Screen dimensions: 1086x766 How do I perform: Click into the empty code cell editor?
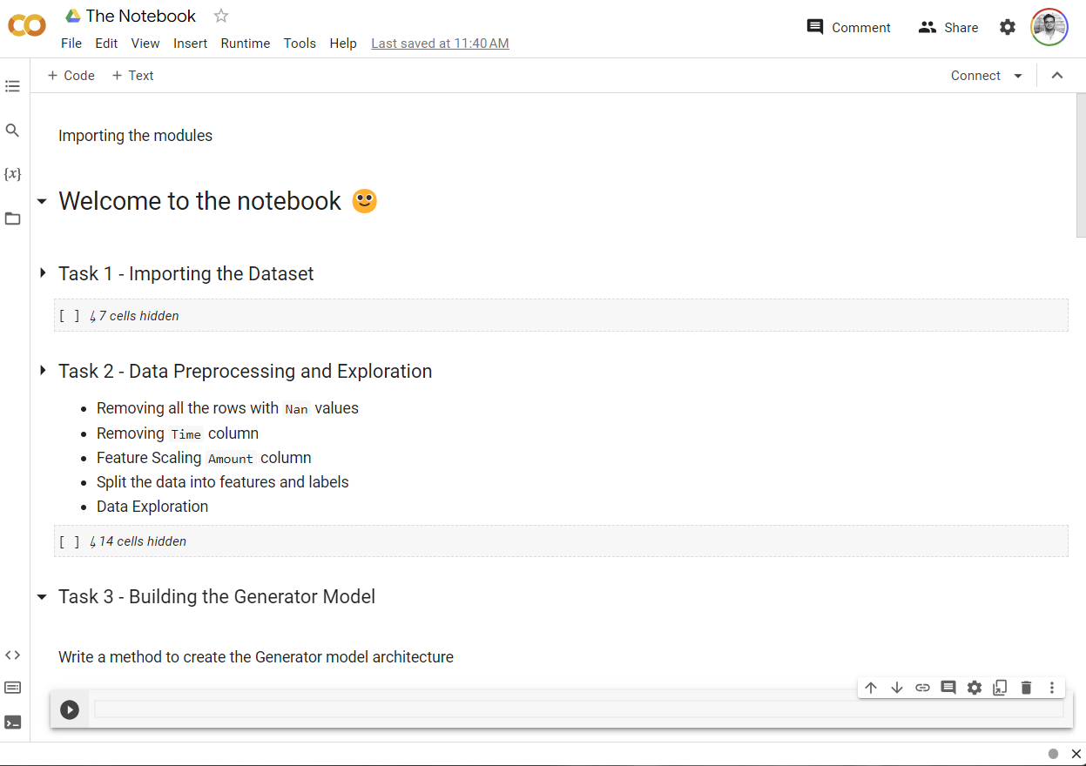(575, 709)
